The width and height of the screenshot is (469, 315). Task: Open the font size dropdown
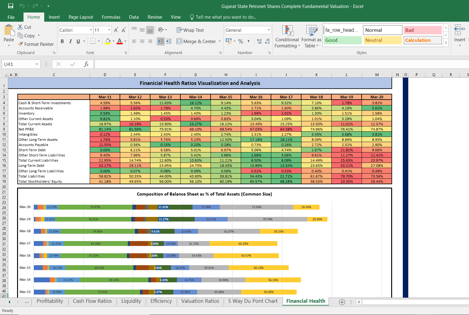(109, 30)
